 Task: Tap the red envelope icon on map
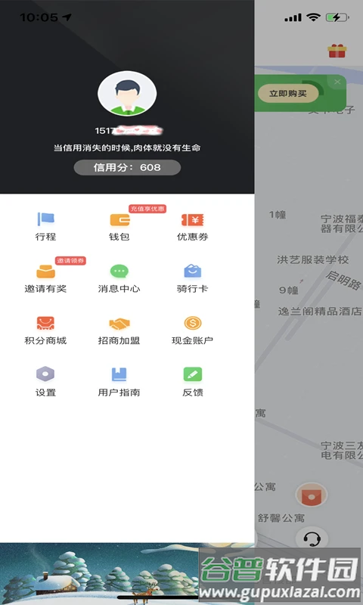(x=312, y=495)
